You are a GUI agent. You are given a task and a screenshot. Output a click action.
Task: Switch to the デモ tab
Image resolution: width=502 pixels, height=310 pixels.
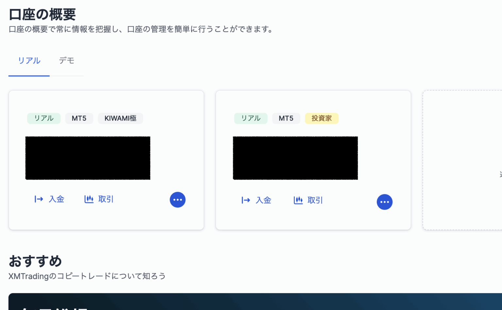point(66,61)
